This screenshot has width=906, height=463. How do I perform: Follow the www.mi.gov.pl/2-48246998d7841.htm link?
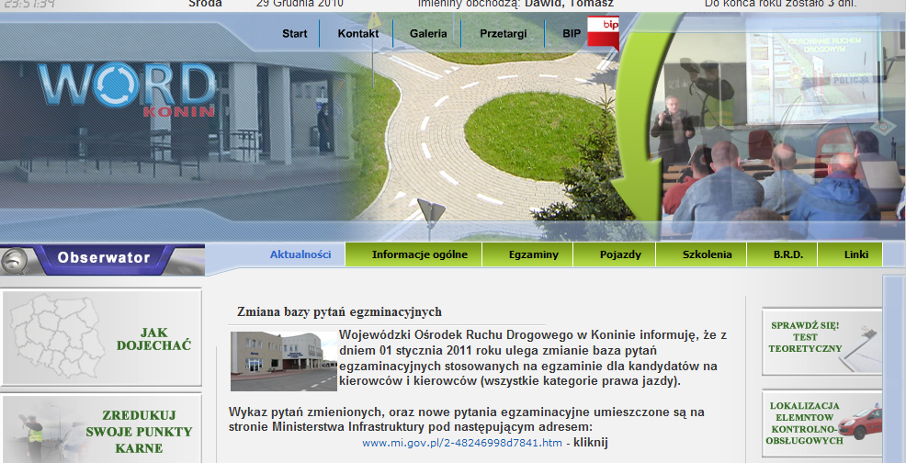click(461, 443)
